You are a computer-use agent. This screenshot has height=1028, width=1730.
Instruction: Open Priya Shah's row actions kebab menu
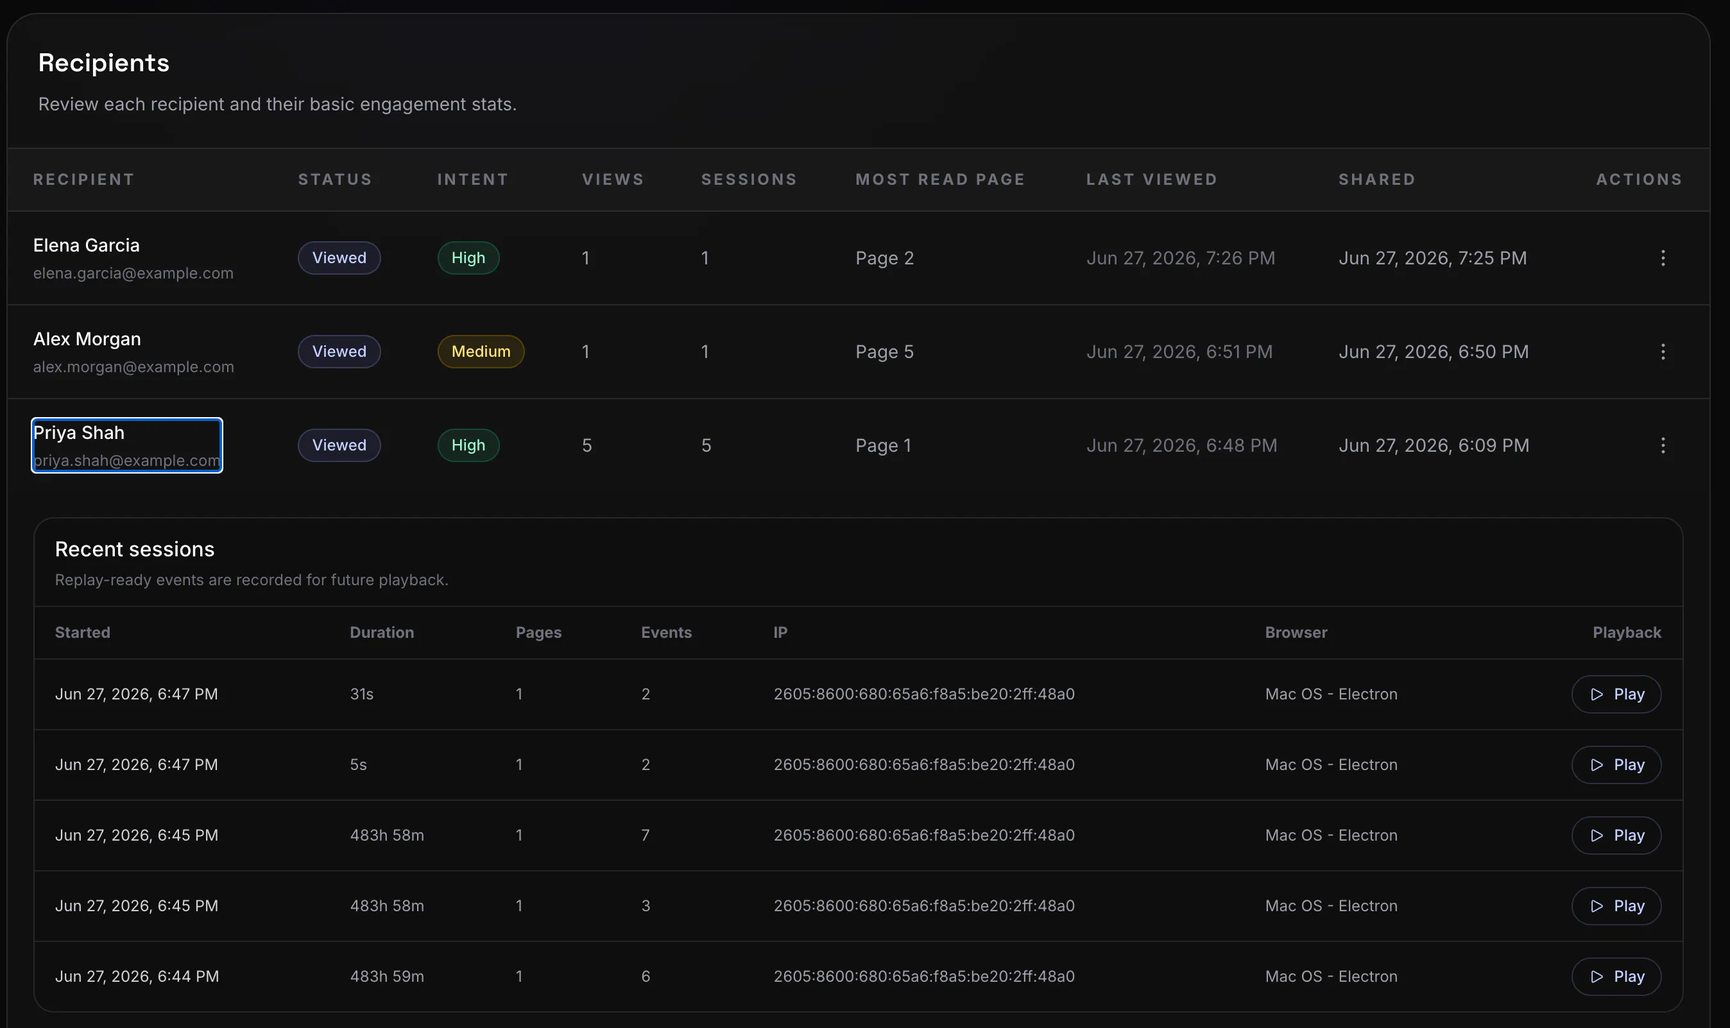click(1662, 445)
